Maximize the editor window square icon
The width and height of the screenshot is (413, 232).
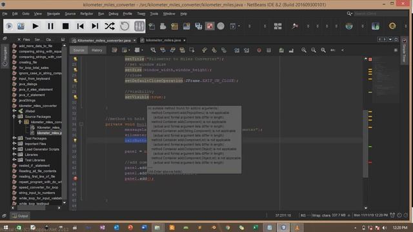click(x=396, y=39)
